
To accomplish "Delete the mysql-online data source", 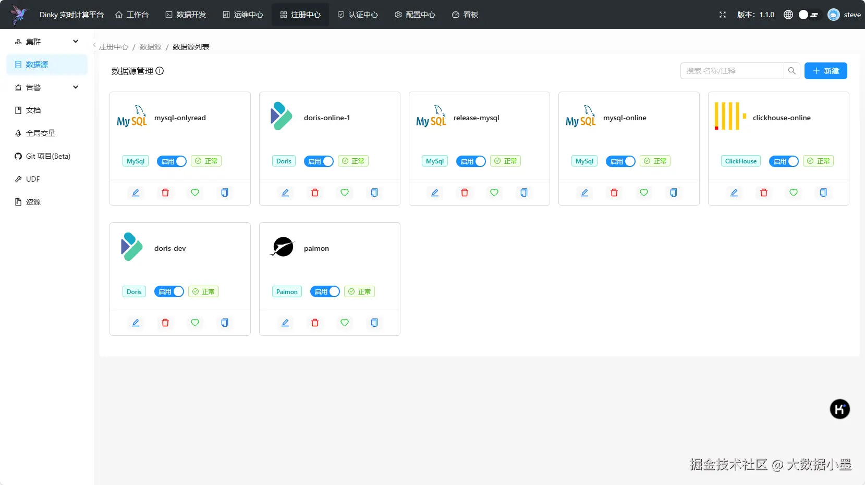I will coord(614,193).
